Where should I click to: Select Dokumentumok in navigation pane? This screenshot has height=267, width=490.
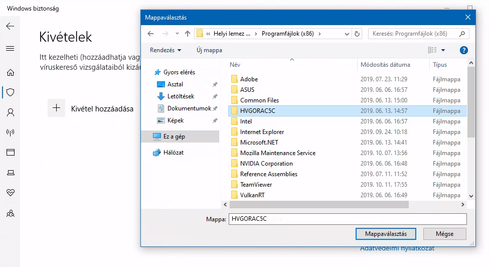tap(189, 108)
